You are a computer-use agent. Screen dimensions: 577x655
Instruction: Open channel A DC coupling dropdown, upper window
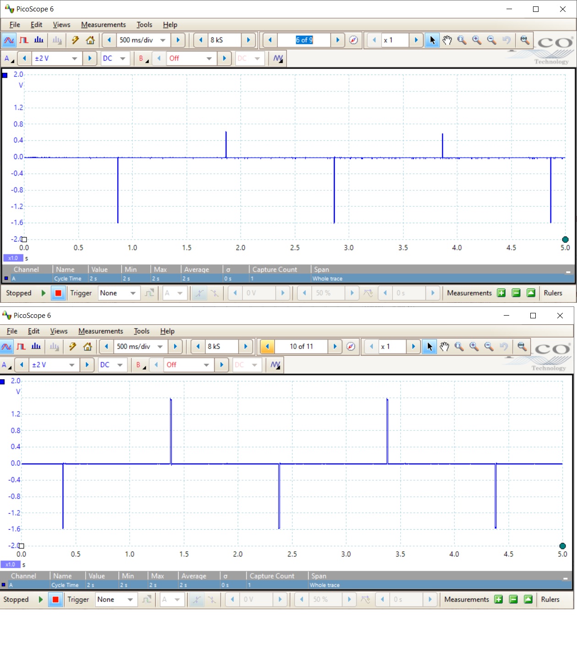pos(122,59)
